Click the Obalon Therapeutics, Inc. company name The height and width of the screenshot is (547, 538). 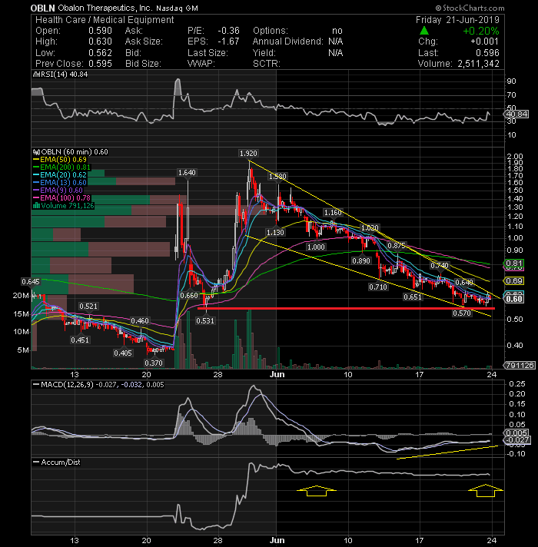coord(105,8)
